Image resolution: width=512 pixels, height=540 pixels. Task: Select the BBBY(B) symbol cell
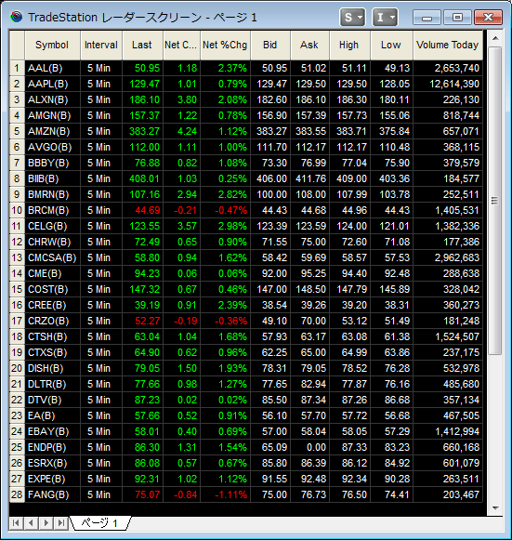coord(52,163)
